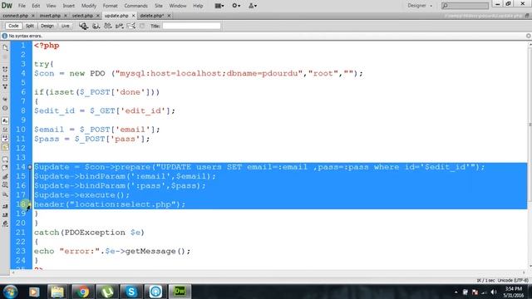532x299 pixels.
Task: Open the Help menu
Action: click(x=198, y=6)
